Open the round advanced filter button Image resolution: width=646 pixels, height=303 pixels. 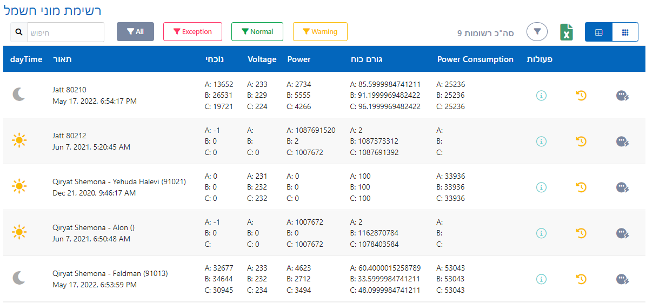tap(537, 32)
